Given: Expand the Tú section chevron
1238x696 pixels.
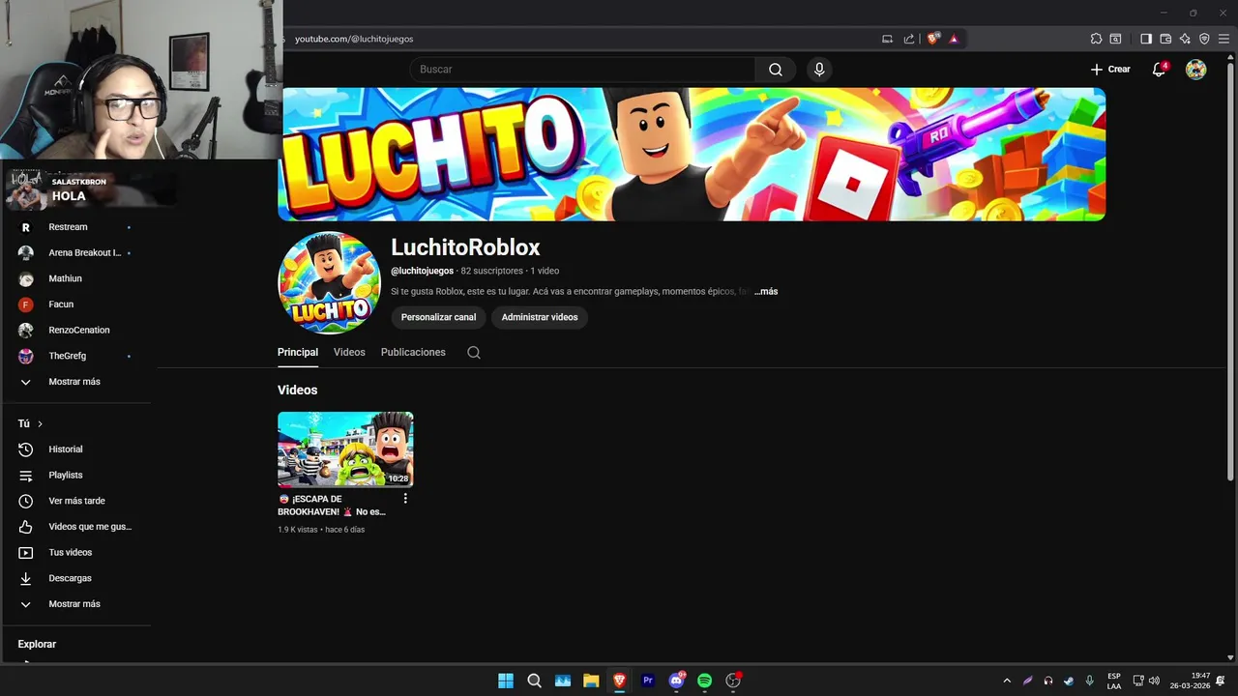Looking at the screenshot, I should coord(40,423).
